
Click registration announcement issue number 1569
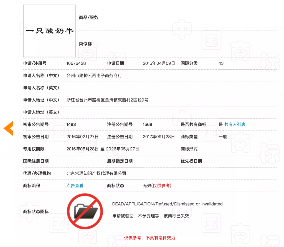[148, 125]
